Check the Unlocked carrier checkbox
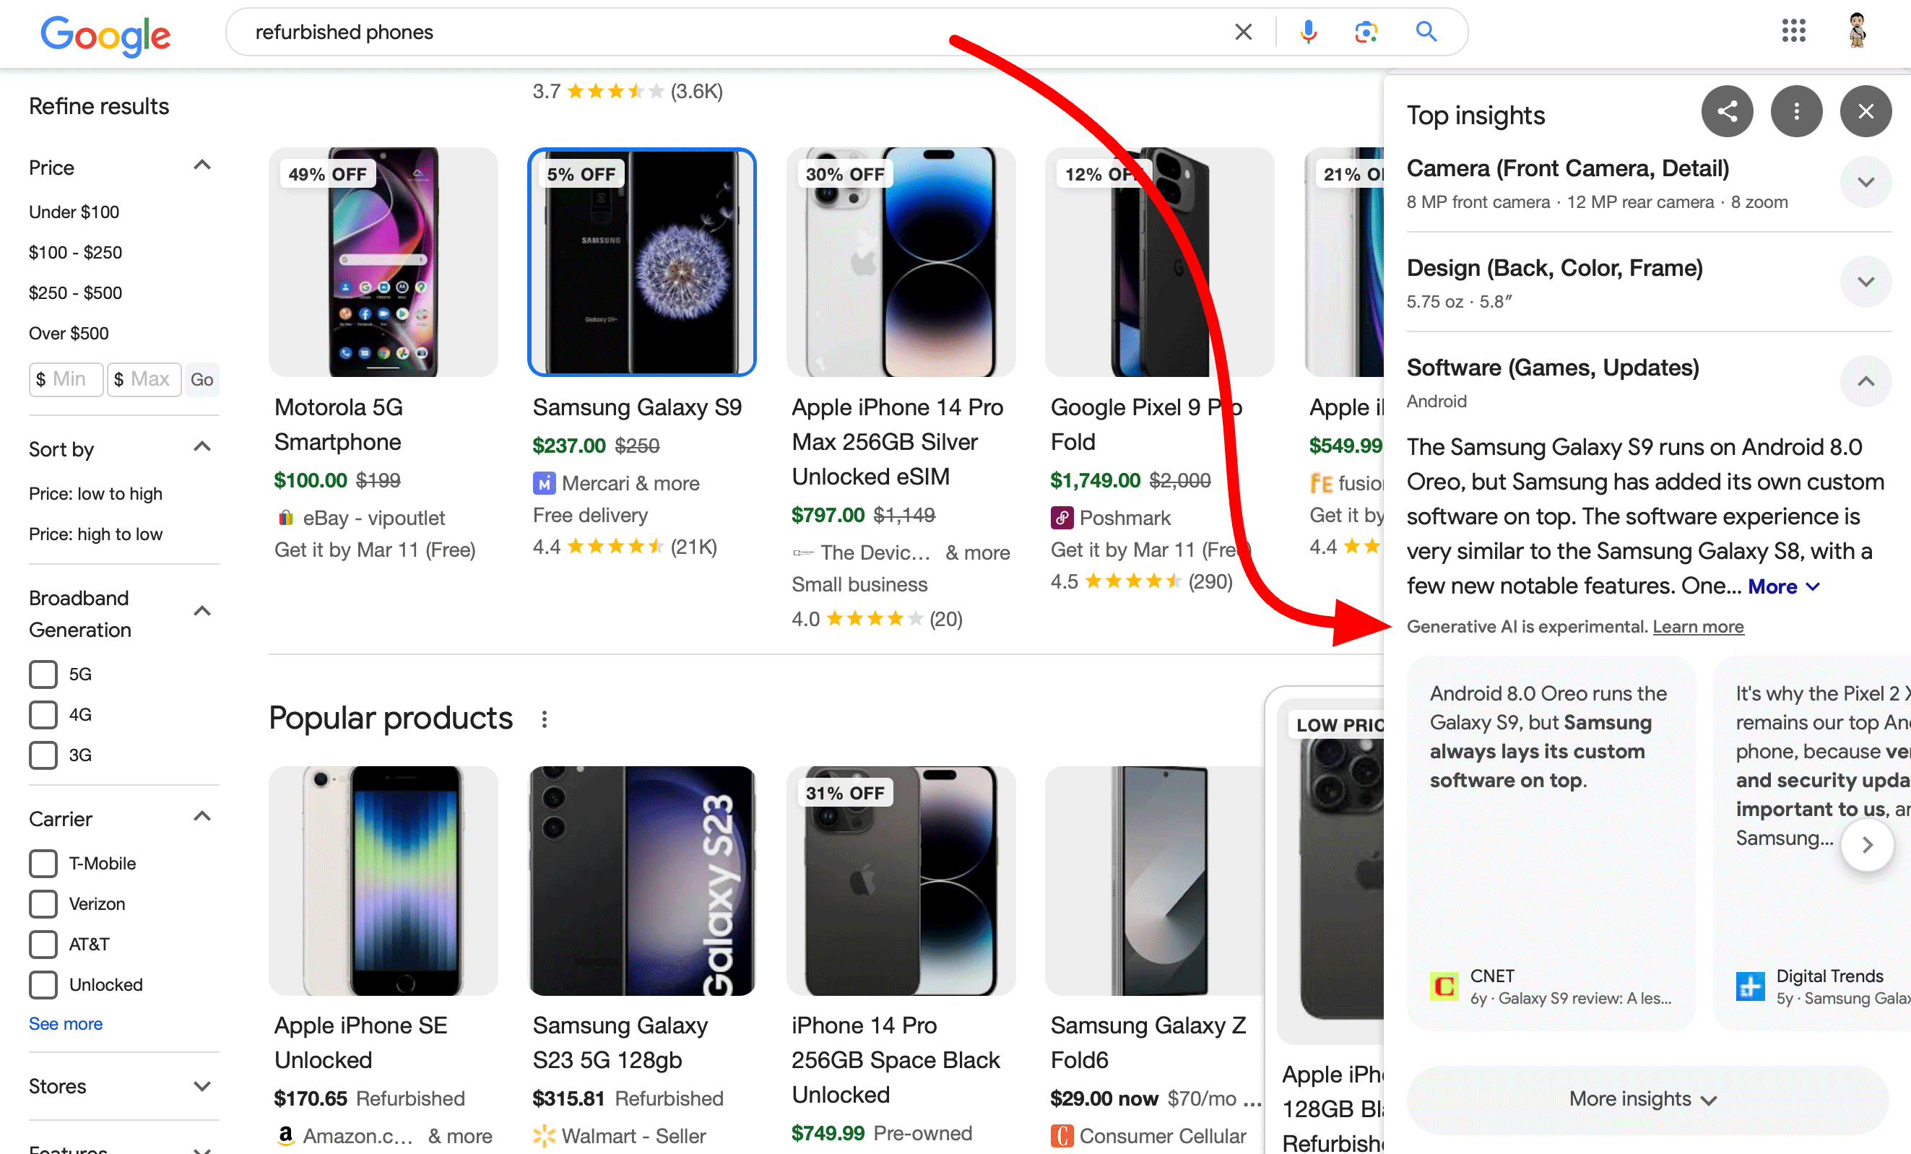 click(x=43, y=985)
